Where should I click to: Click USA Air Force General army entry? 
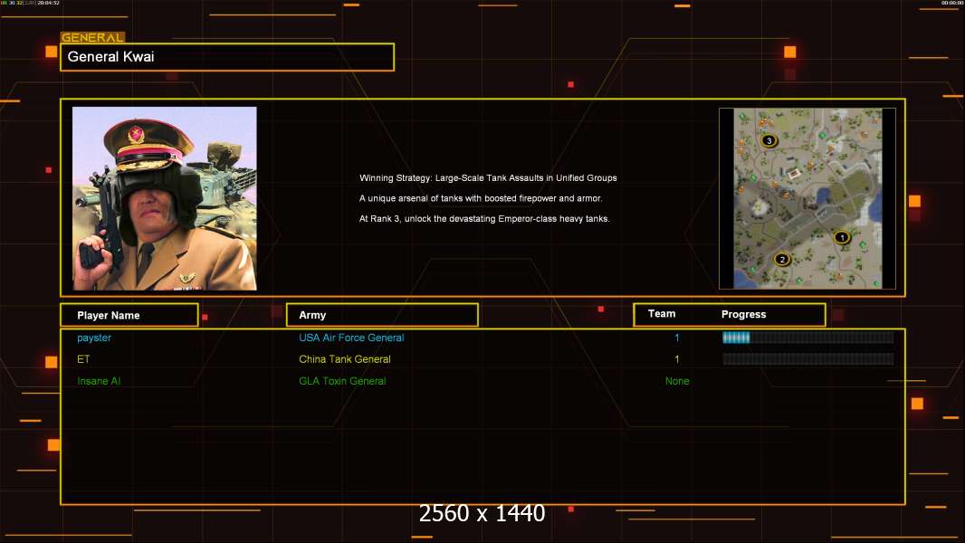351,338
